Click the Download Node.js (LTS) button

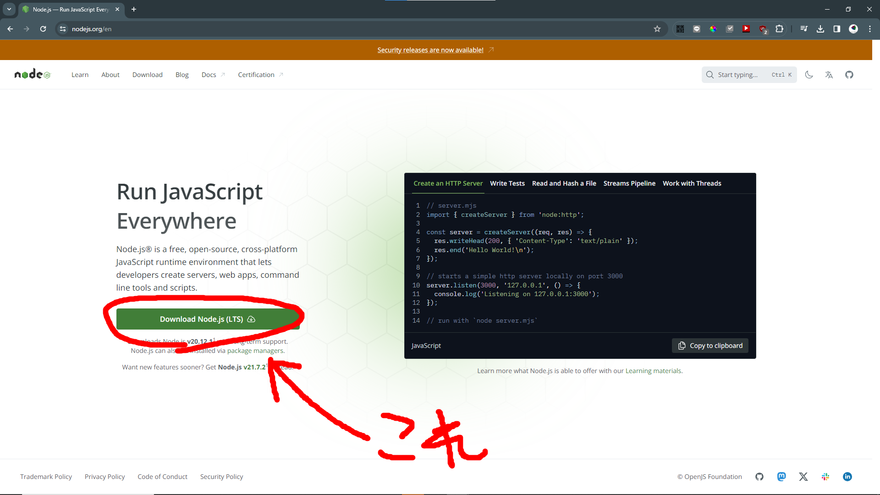click(x=208, y=319)
